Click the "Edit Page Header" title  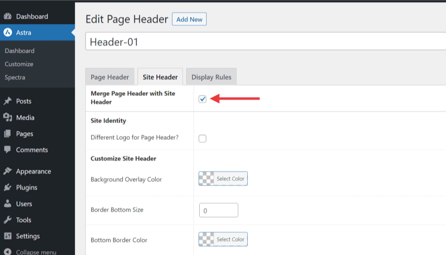pyautogui.click(x=127, y=19)
